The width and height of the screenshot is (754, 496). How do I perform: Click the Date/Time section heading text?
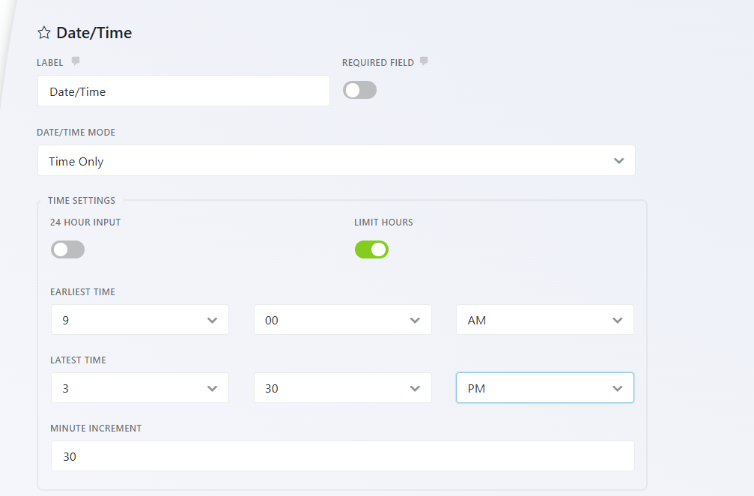94,33
